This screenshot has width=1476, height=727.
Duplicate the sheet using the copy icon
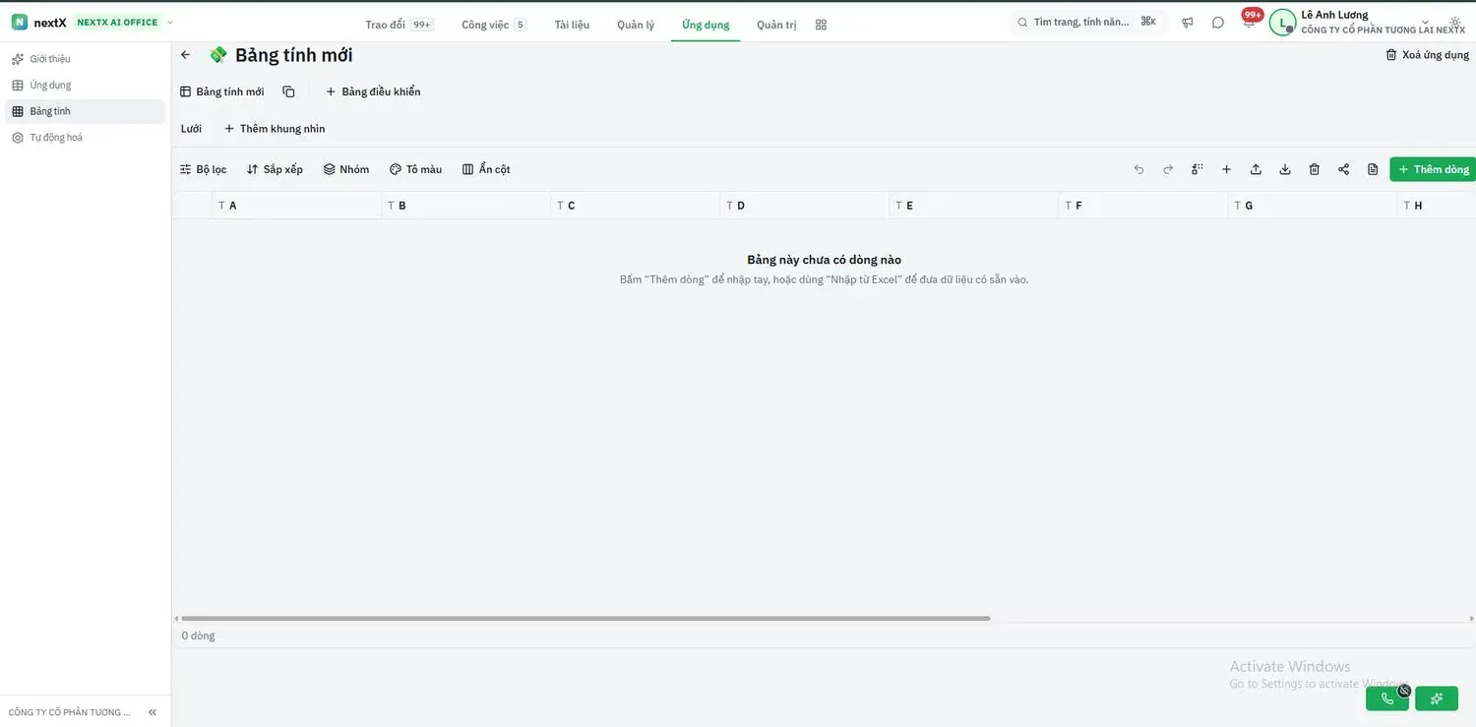click(288, 91)
